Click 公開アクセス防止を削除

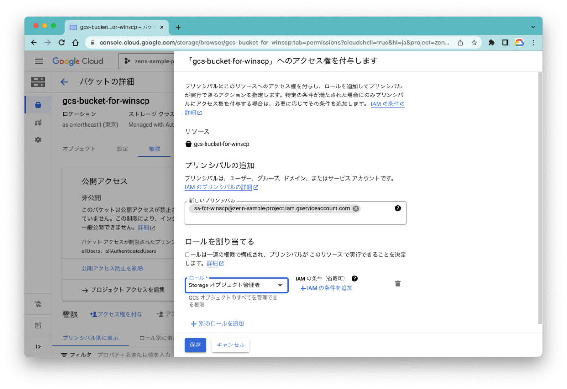tap(112, 268)
